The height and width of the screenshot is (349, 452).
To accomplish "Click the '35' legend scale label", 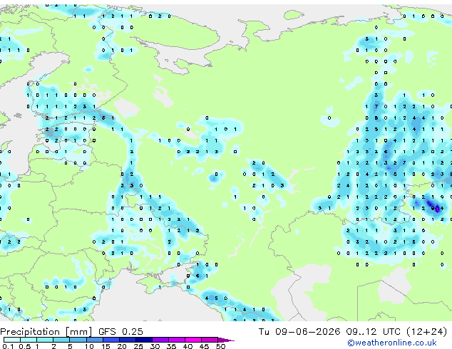I will (x=171, y=346).
